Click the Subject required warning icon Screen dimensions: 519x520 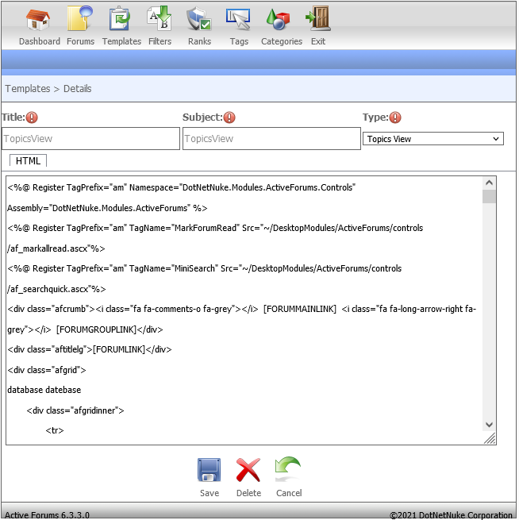(229, 117)
